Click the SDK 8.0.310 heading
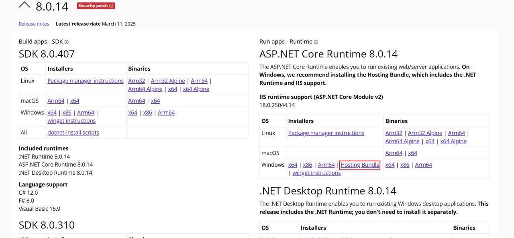Screen dimensions: 514x238 (x=47, y=225)
